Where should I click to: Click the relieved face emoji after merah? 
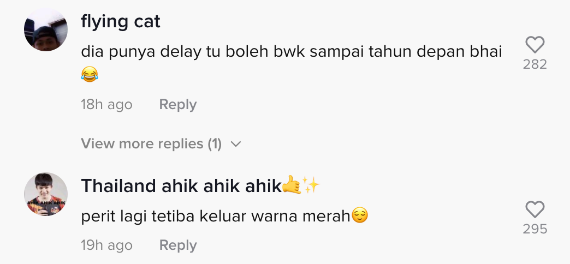[360, 215]
